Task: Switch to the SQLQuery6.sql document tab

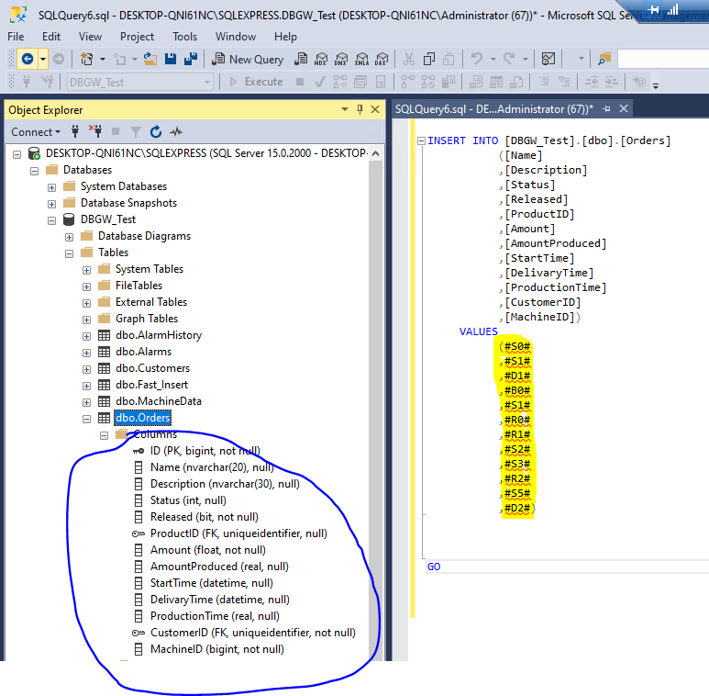Action: [493, 108]
